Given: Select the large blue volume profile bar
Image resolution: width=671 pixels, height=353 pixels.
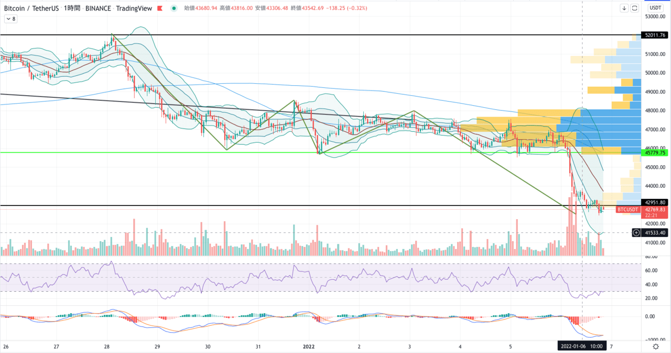Looking at the screenshot, I should point(598,128).
